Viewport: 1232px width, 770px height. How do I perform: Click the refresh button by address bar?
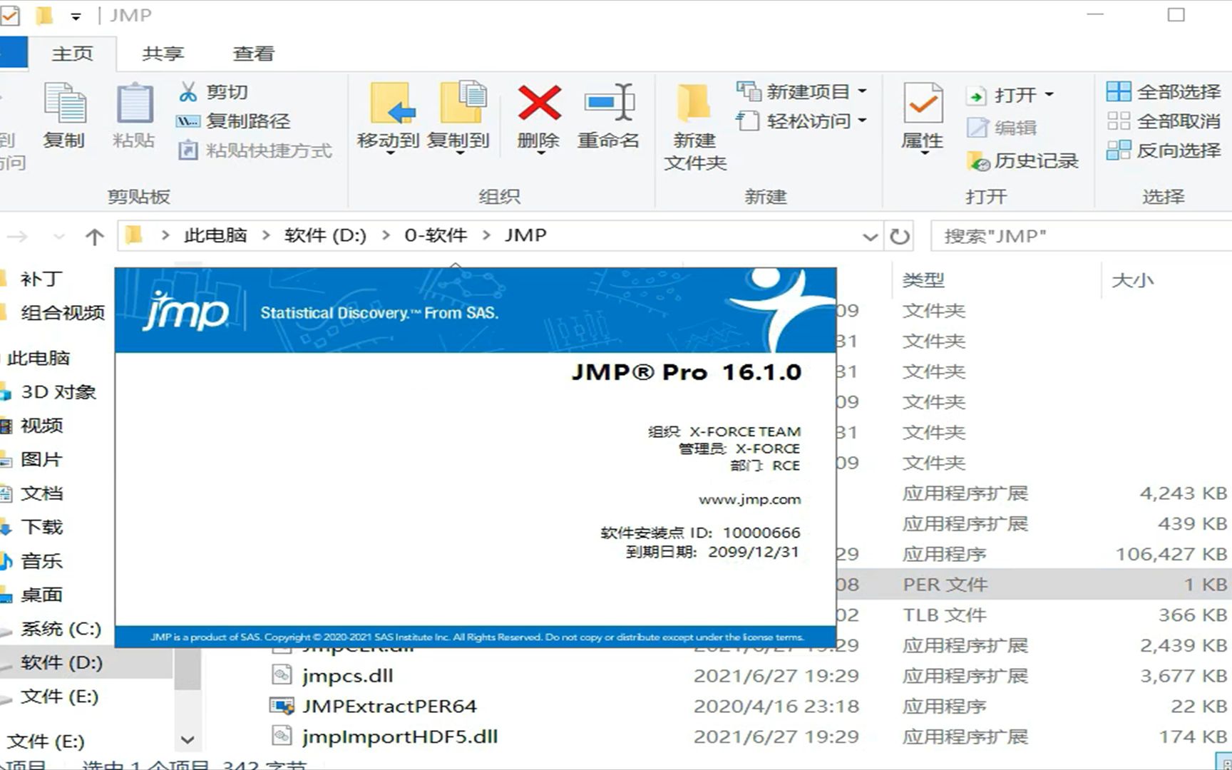900,236
